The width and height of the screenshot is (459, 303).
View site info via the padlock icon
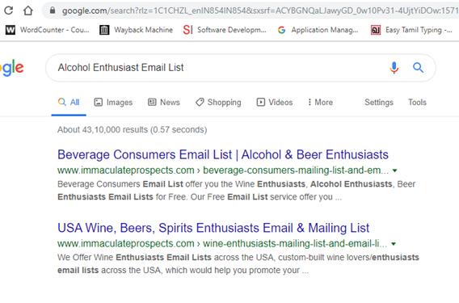click(53, 11)
